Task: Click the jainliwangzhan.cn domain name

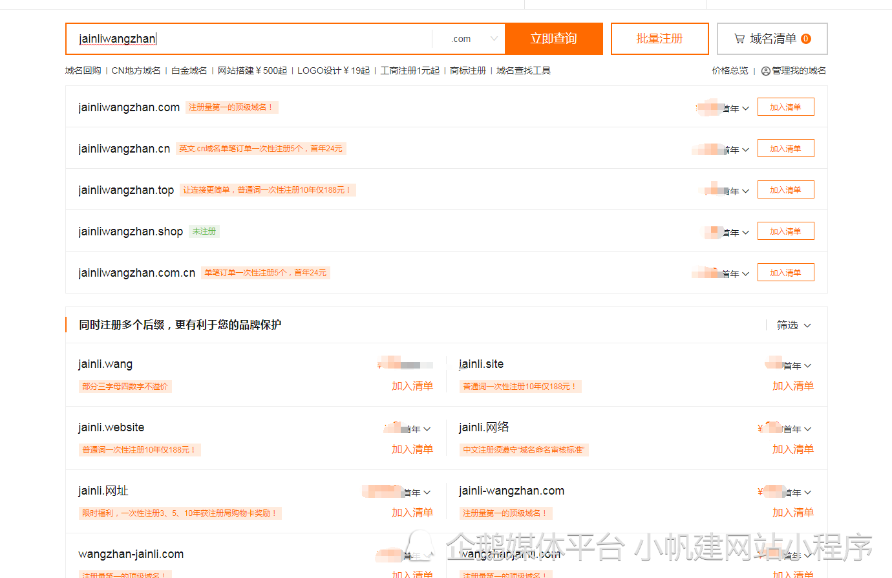Action: pos(124,149)
